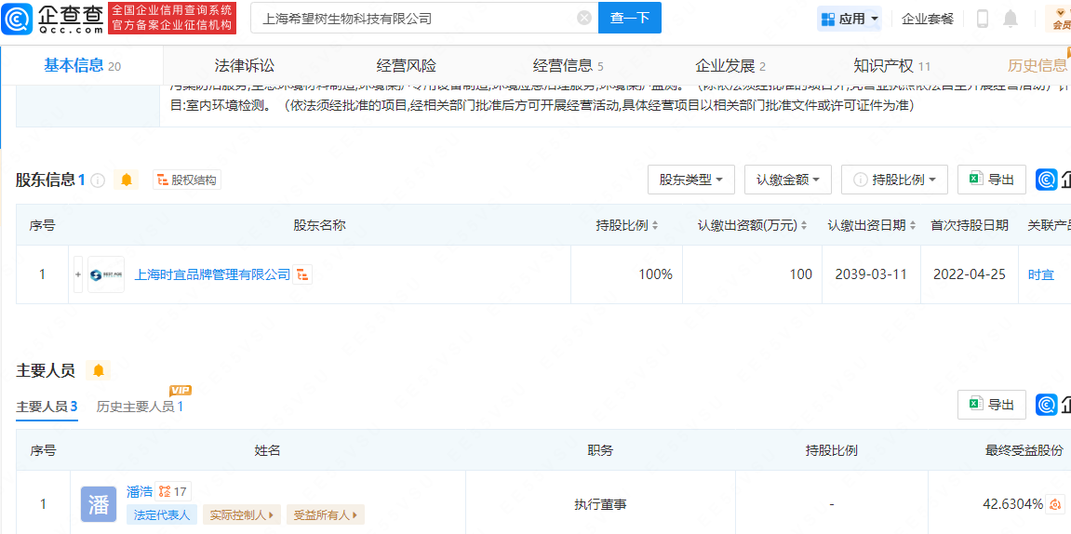Screen dimensions: 1071x534
Task: Switch to the 历史信息 tab
Action: [1037, 65]
